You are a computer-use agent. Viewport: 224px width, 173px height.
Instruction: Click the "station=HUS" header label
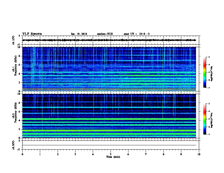point(105,34)
